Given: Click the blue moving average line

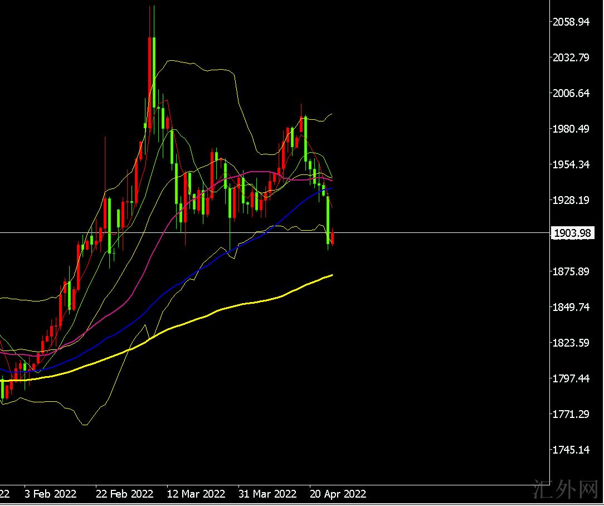Looking at the screenshot, I should point(167,293).
